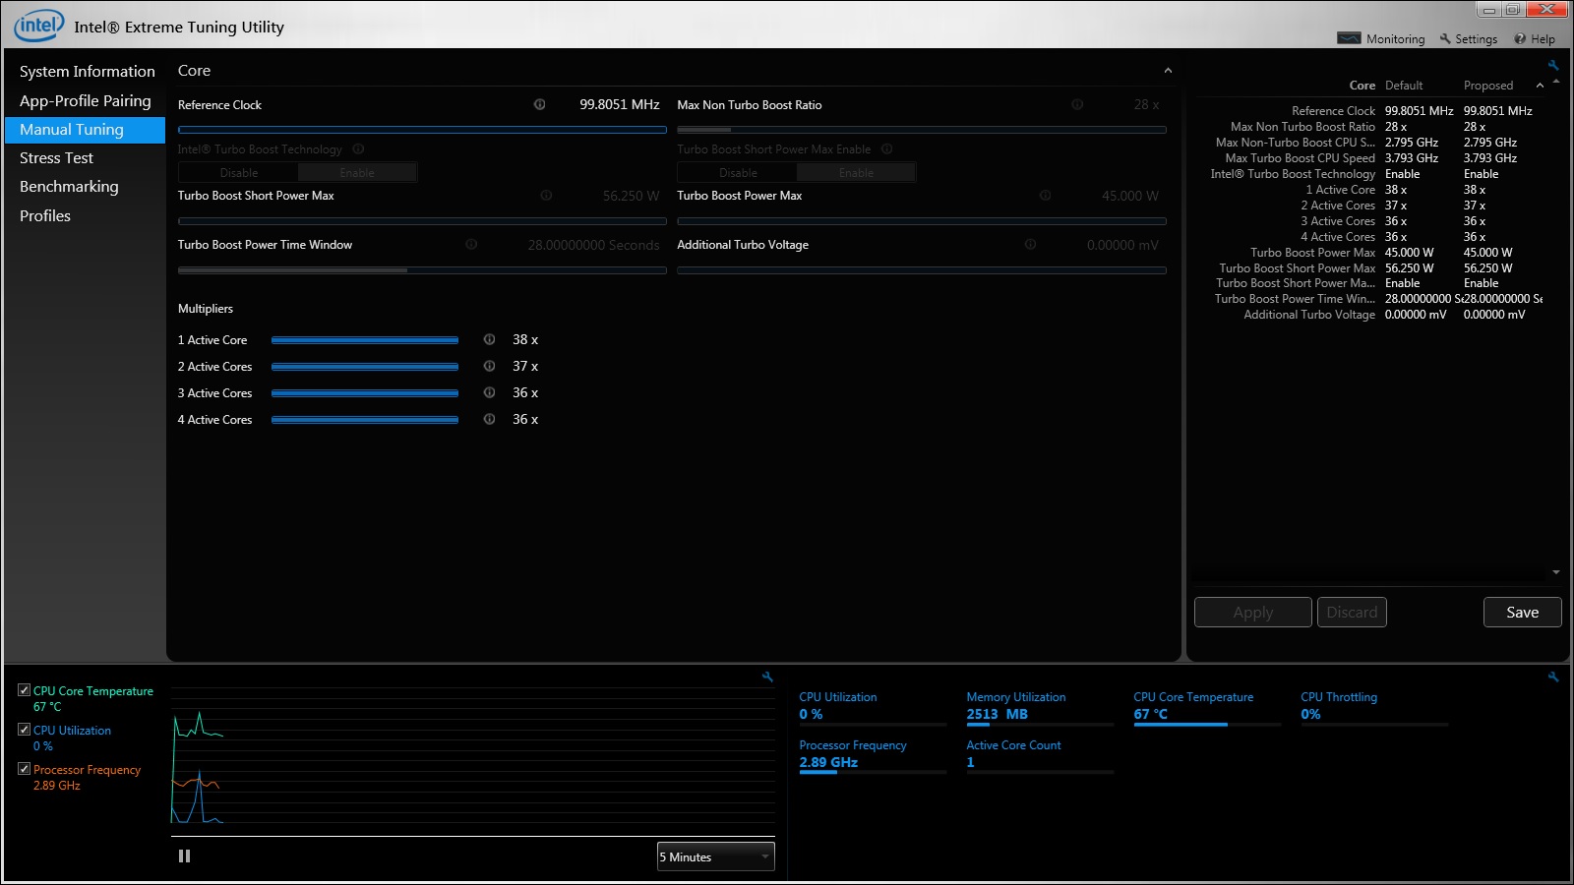1574x885 pixels.
Task: Click 4 Active Cores info icon
Action: [x=489, y=419]
